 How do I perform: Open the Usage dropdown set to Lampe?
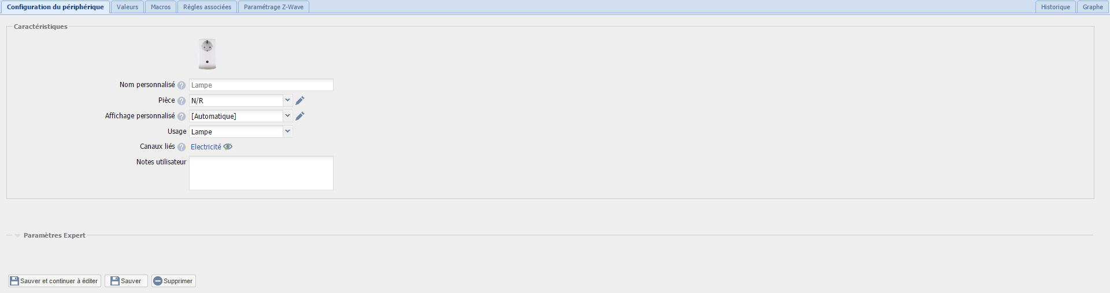tap(241, 132)
